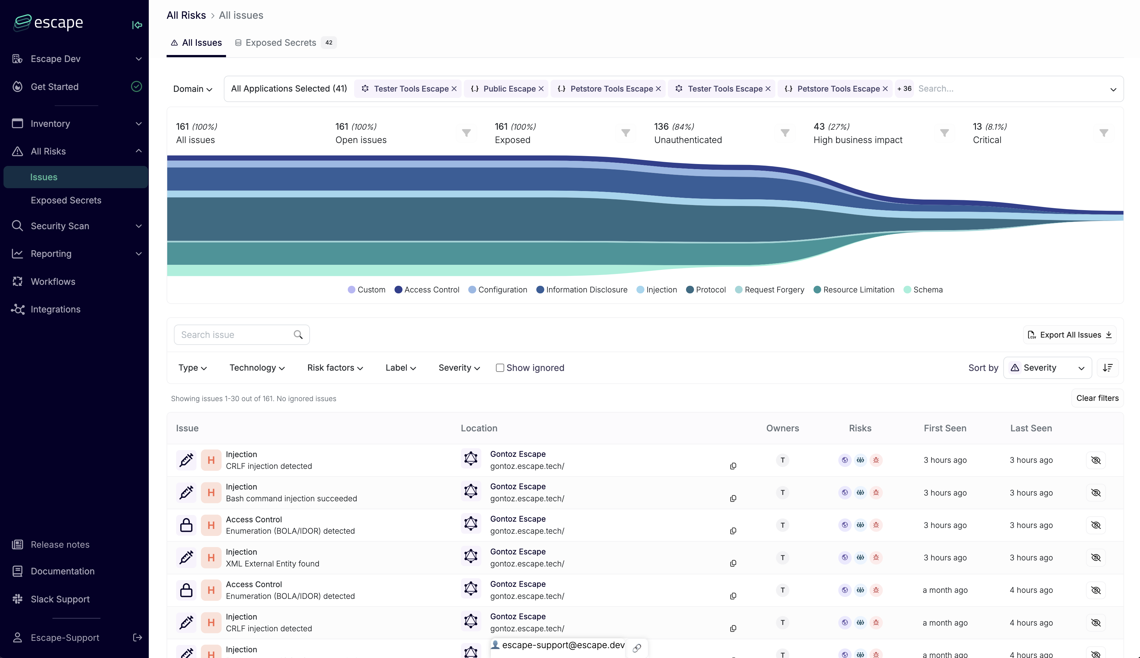Toggle the Injection legend color swatch
This screenshot has height=658, width=1140.
[640, 290]
